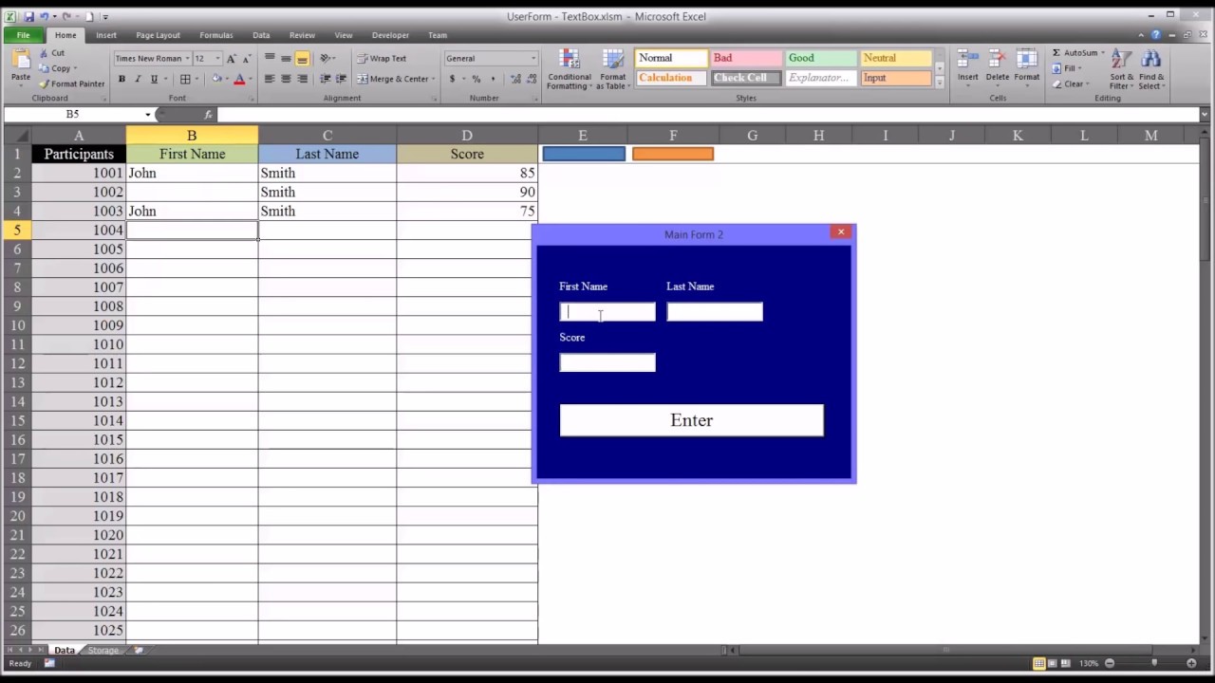Click the orange button in column F
This screenshot has width=1215, height=683.
[x=673, y=154]
